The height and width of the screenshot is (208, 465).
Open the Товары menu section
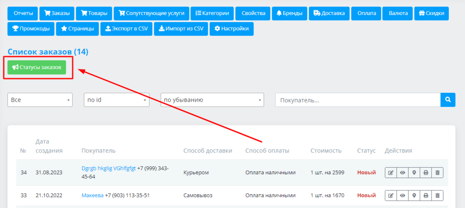[x=94, y=13]
